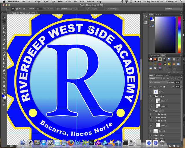Hide the Layer9 group visibility
Screen dimensions: 185x148
tap(151, 96)
